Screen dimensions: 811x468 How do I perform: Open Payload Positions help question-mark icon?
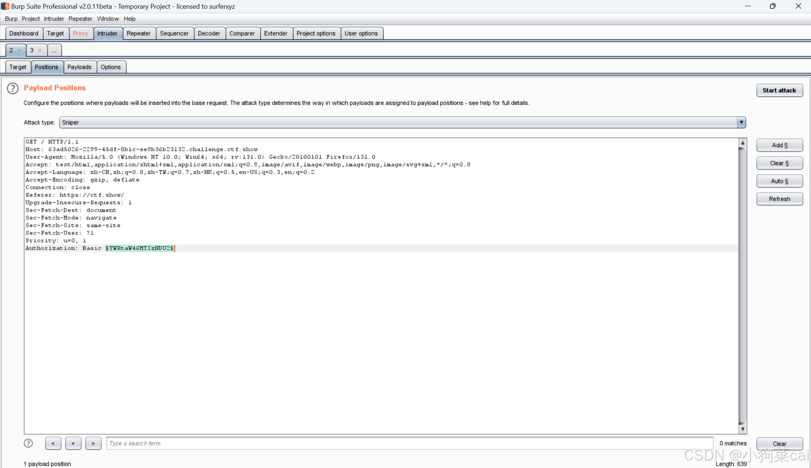pos(13,88)
